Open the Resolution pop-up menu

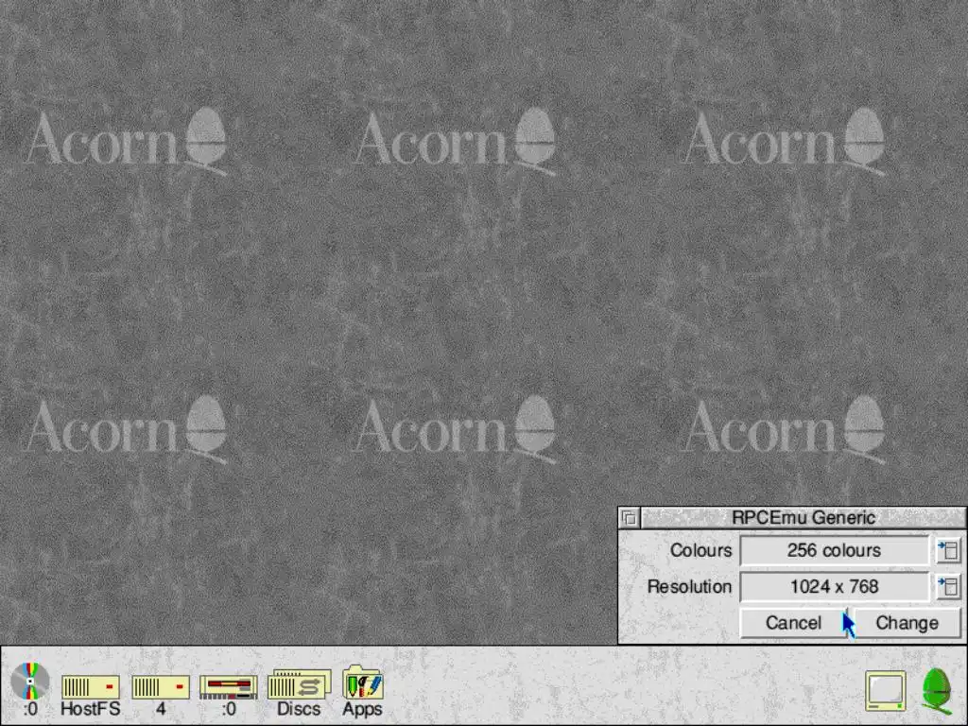948,586
